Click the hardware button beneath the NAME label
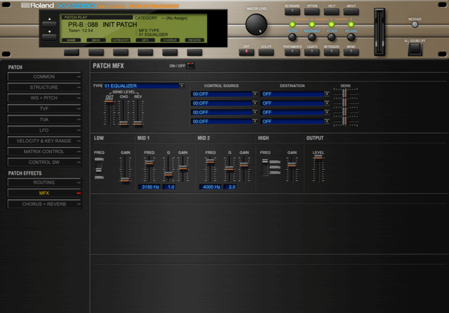This screenshot has width=449, height=313. (x=71, y=52)
